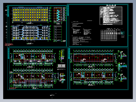
Task: Select the middle parapet wall detail section
Action: point(121,67)
